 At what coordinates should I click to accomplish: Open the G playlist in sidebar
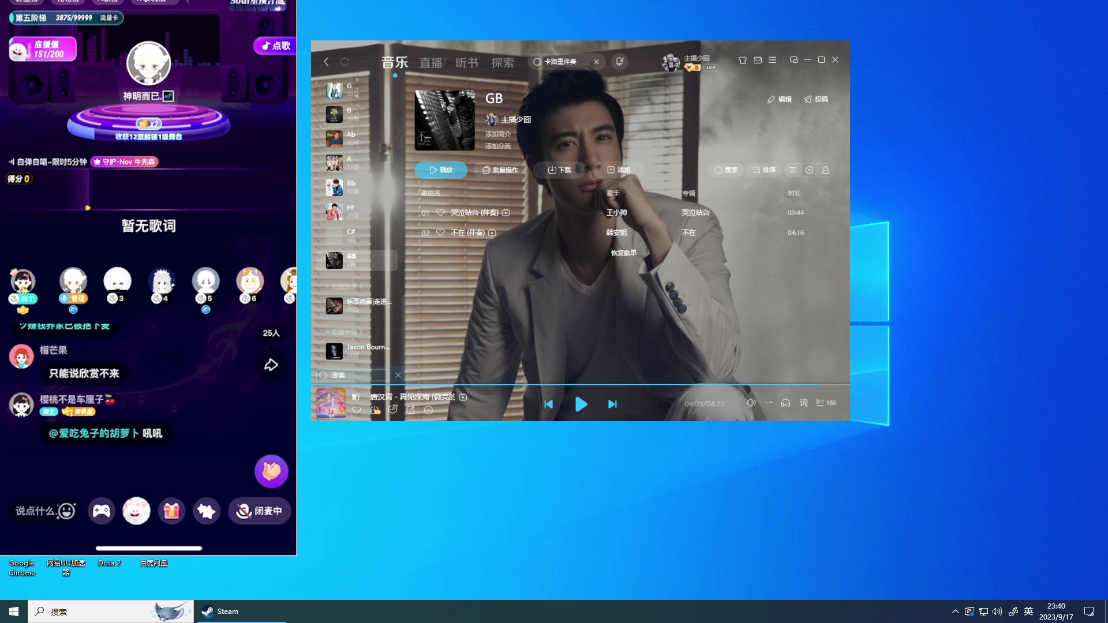pos(358,90)
